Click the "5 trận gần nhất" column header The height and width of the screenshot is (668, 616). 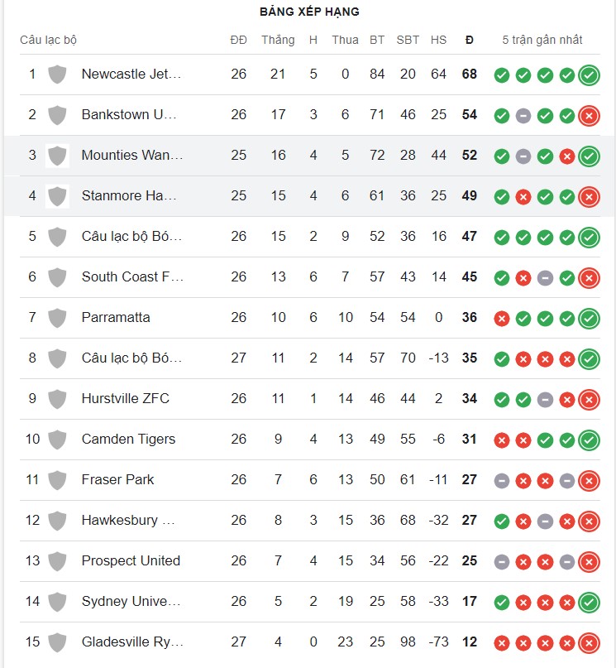tap(542, 40)
